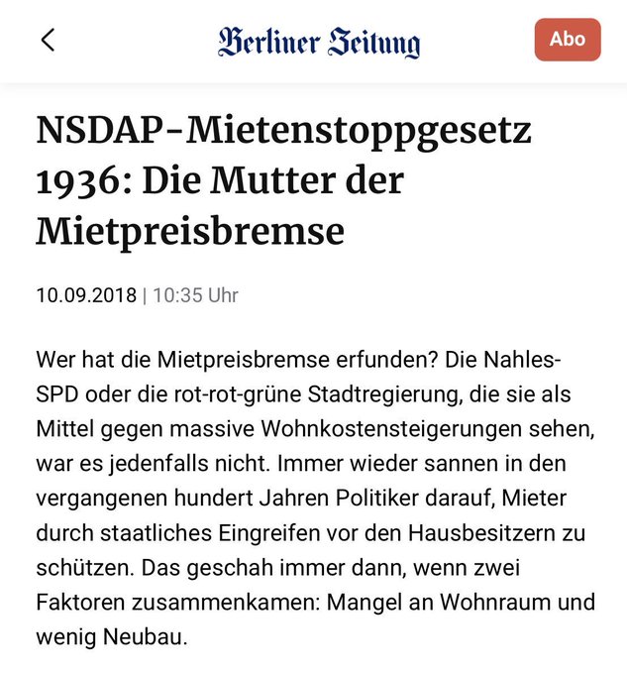The image size is (627, 674).
Task: Click the headline text '1936: Die Mutter der'
Action: tap(220, 180)
